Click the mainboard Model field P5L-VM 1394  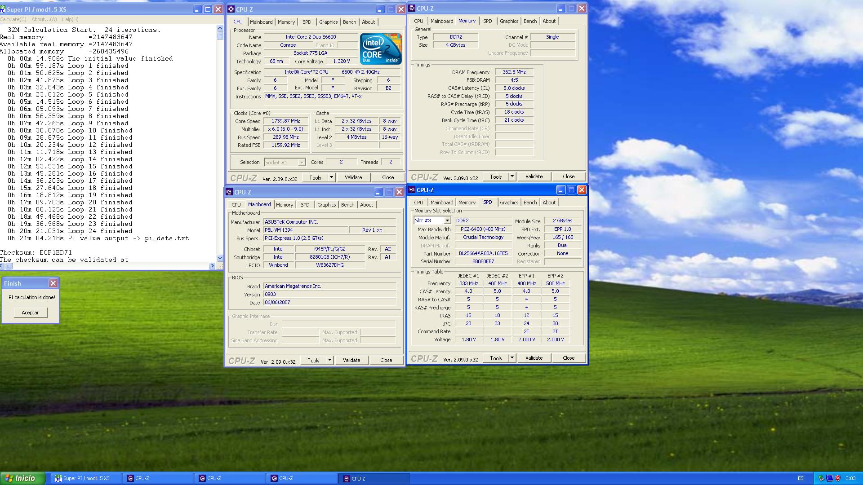pyautogui.click(x=306, y=230)
